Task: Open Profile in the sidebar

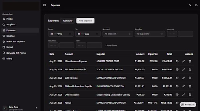Action: pyautogui.click(x=20, y=19)
